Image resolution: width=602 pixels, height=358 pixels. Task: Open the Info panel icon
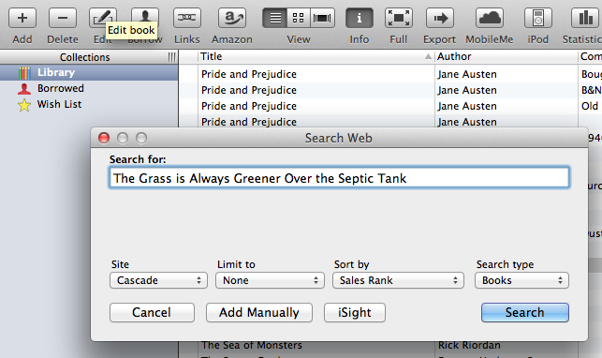click(x=360, y=18)
